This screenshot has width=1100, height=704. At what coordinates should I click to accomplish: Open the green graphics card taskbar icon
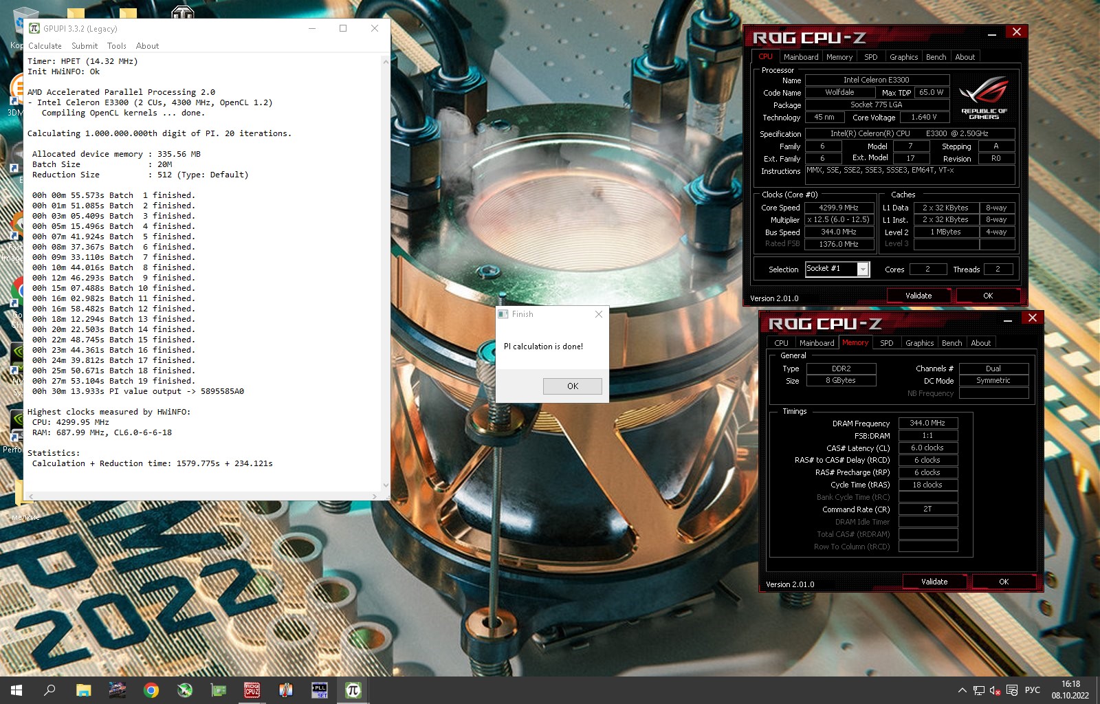(219, 690)
